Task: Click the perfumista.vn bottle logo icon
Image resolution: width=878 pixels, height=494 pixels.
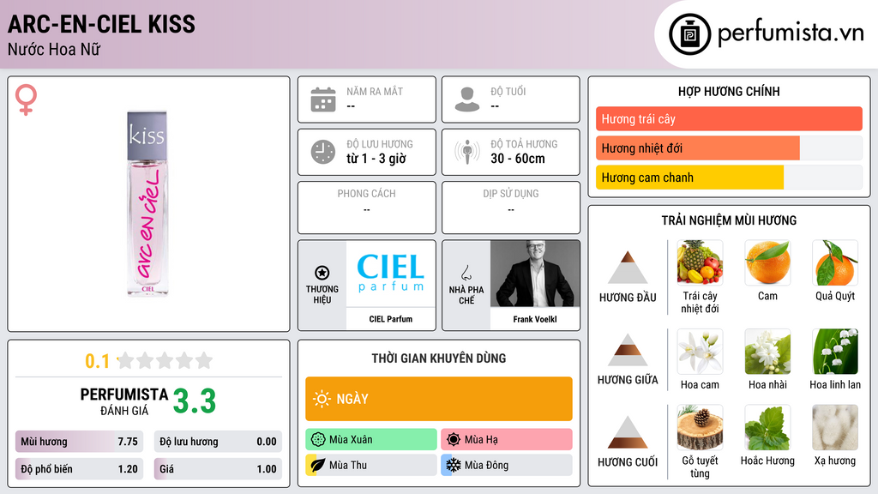Action: (689, 34)
